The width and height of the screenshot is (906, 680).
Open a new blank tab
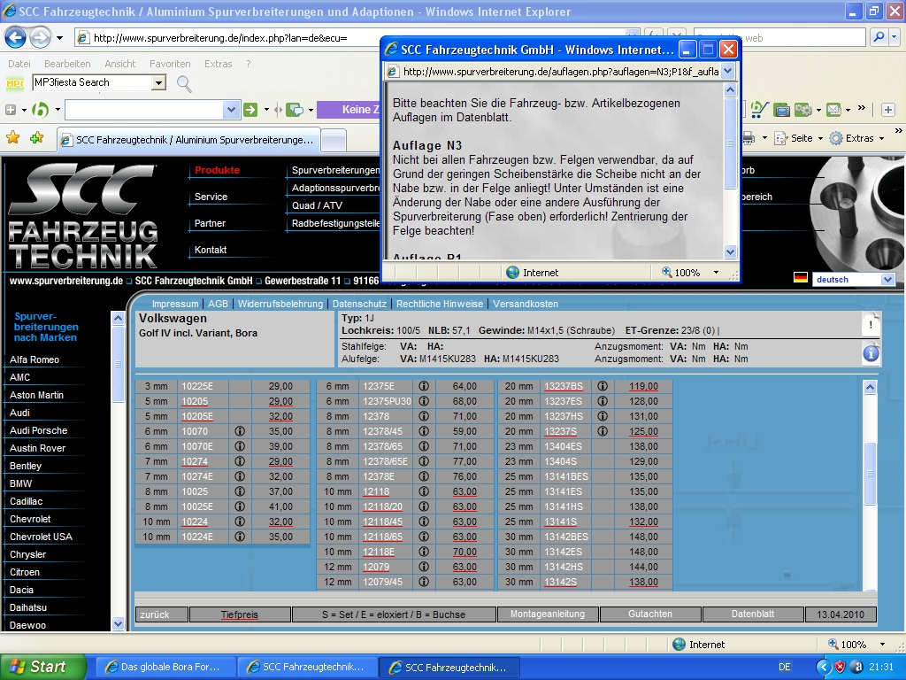coord(334,140)
